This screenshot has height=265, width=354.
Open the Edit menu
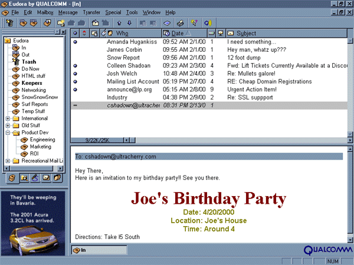click(28, 12)
